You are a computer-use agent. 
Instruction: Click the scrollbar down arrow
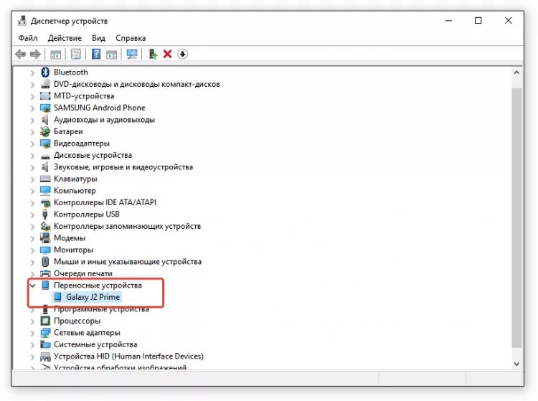coord(516,364)
